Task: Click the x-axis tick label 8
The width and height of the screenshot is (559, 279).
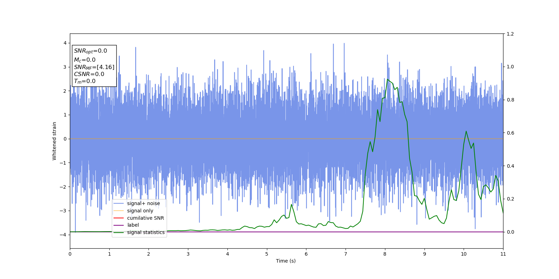Action: tap(385, 254)
